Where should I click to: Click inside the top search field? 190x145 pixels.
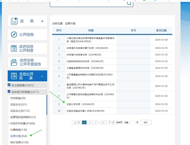point(88,3)
